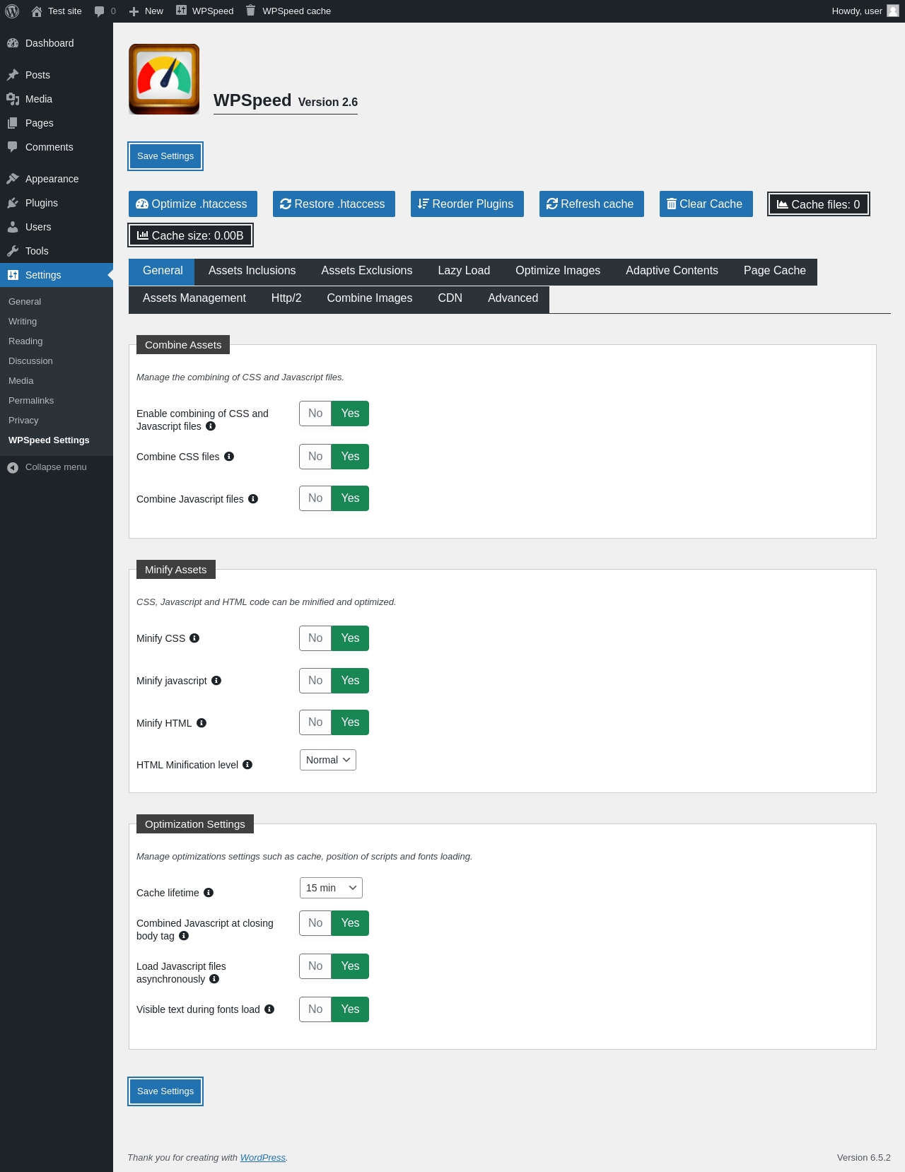Click the Media icon in sidebar
This screenshot has width=905, height=1172.
[x=13, y=99]
